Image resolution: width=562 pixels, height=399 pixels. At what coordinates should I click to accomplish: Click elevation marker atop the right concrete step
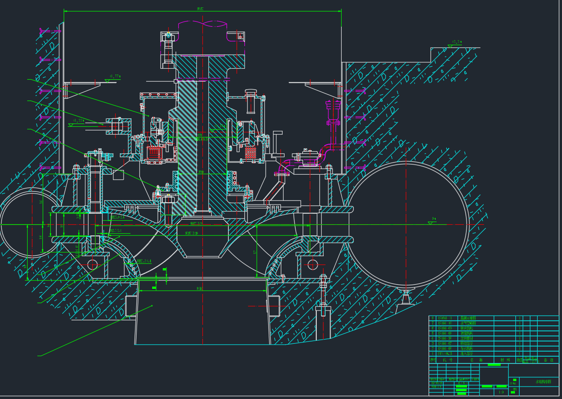[x=456, y=43]
